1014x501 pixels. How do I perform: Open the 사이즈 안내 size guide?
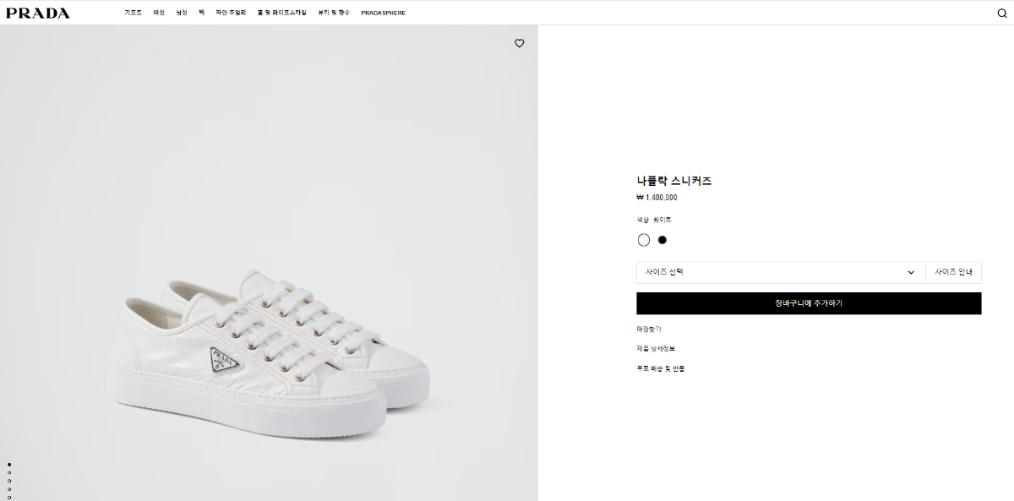tap(953, 272)
